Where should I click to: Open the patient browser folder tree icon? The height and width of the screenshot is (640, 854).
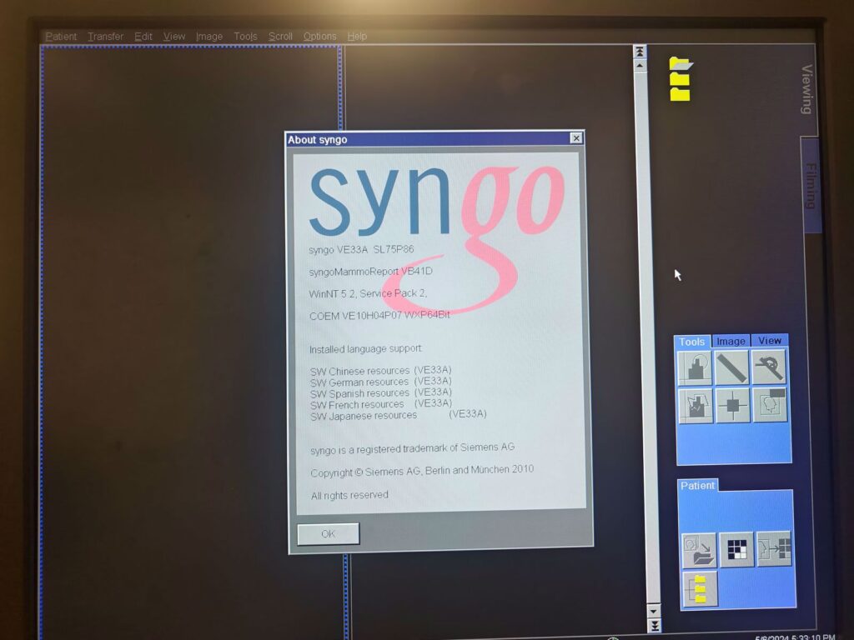tap(700, 589)
